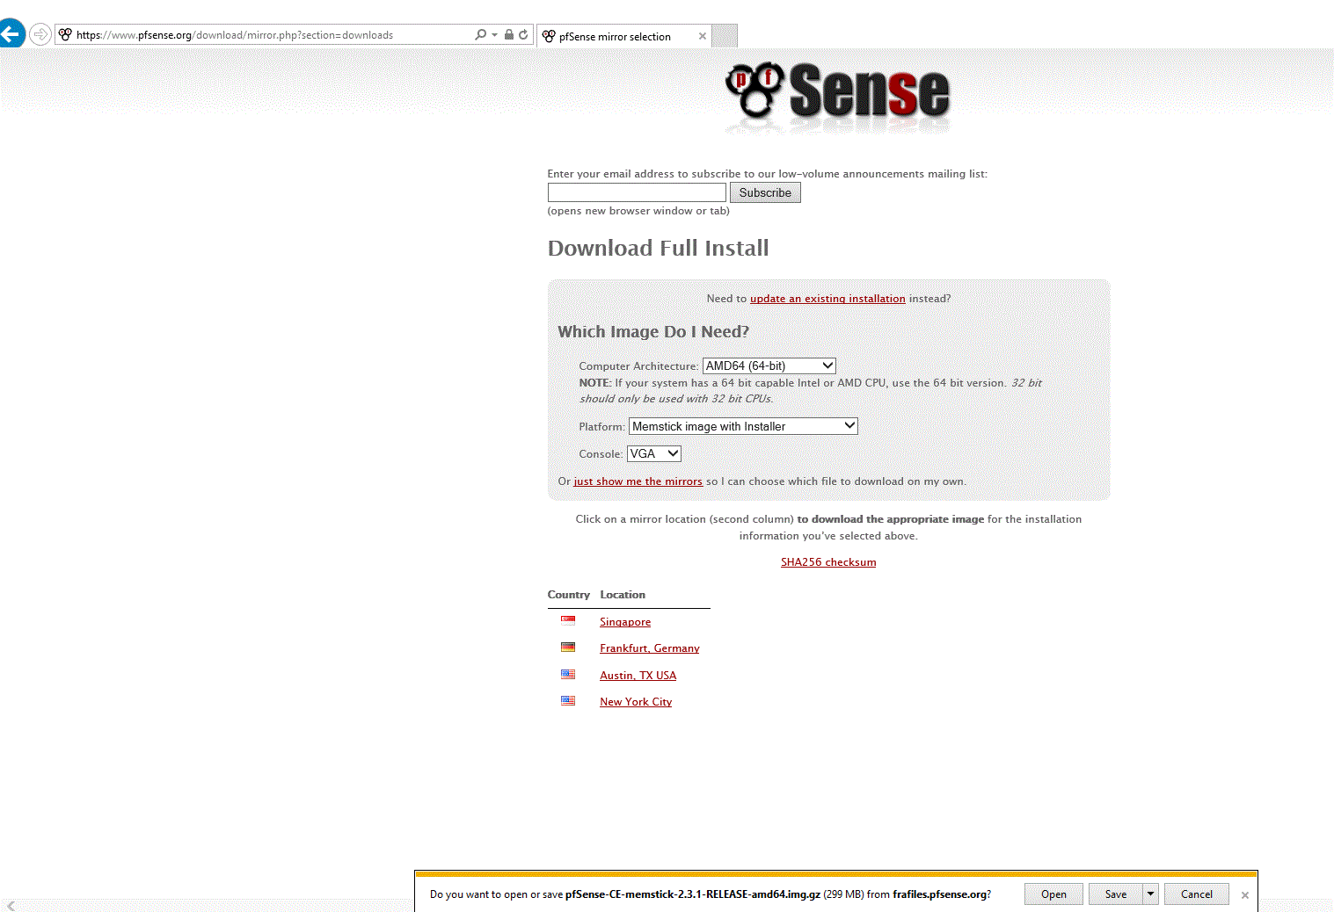Image resolution: width=1334 pixels, height=912 pixels.
Task: Click the pfSense favicon in address bar
Action: [65, 34]
